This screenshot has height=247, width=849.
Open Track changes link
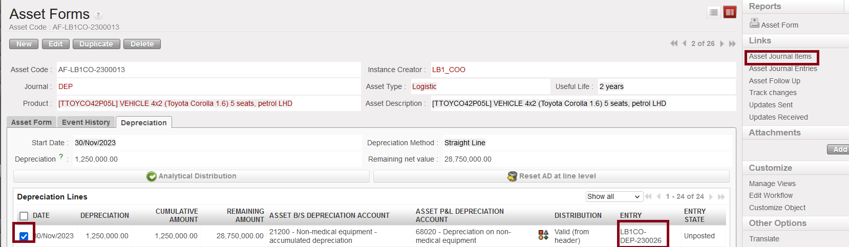(773, 93)
